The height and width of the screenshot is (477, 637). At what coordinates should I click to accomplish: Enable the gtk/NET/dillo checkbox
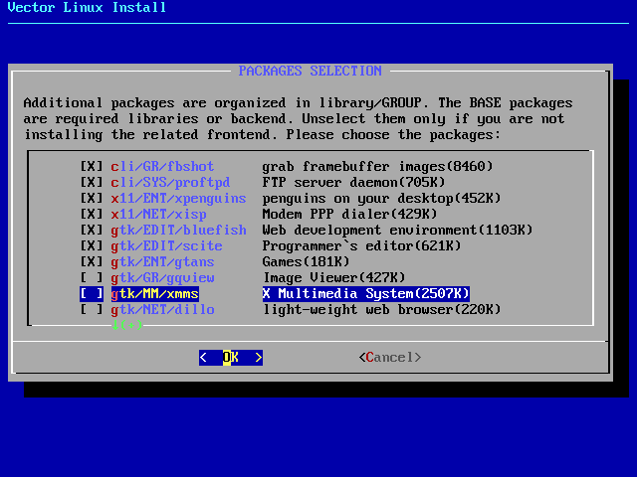pos(92,309)
